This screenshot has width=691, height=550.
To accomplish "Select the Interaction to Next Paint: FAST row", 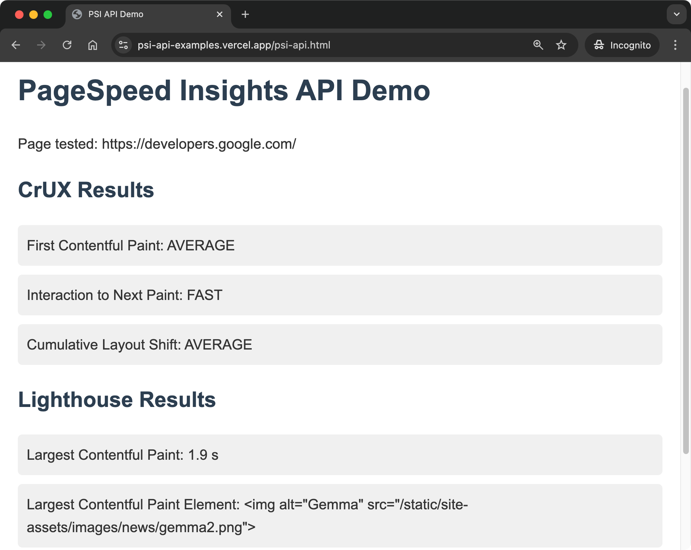I will [340, 295].
